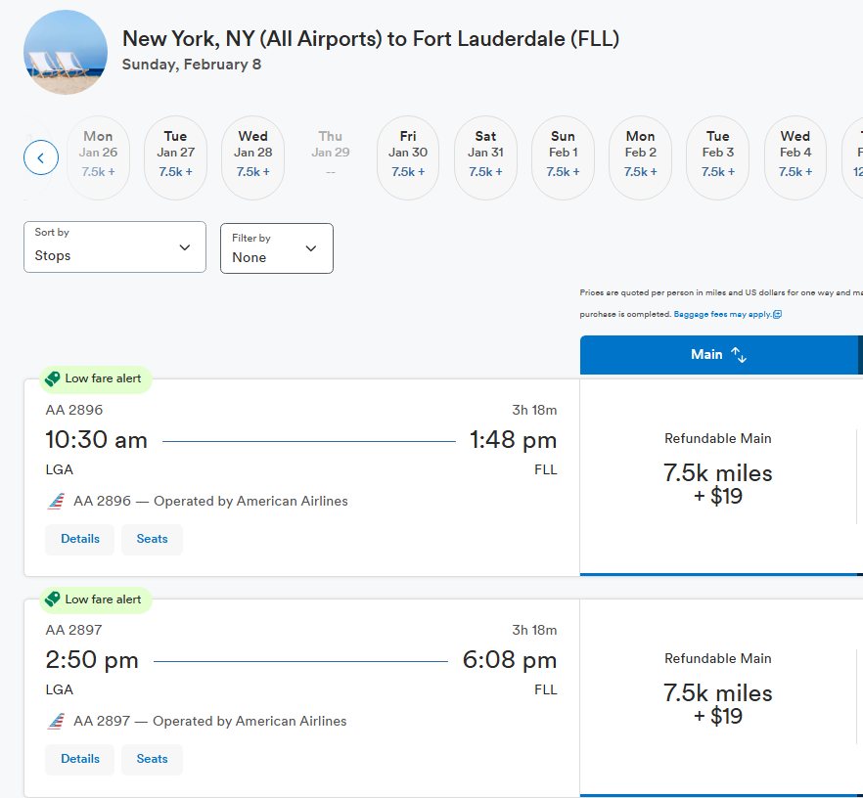Select Wed Jan 28 date option
This screenshot has height=798, width=863.
[253, 157]
